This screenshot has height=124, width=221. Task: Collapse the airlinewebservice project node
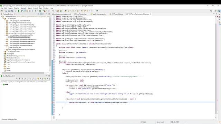(x=1, y=17)
